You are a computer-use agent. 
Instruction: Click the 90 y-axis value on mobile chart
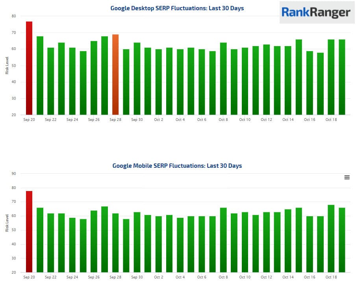(x=14, y=174)
